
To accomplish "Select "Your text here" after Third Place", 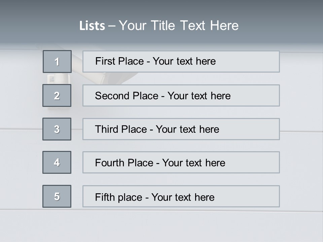I will 187,129.
